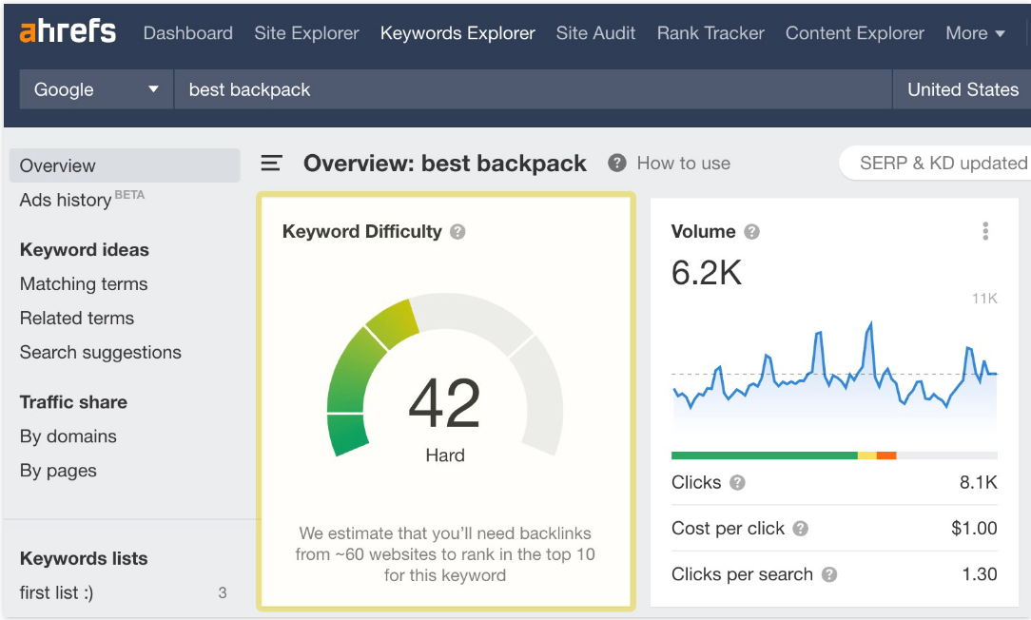This screenshot has height=620, width=1031.
Task: Open the Google search engine dropdown
Action: (x=96, y=89)
